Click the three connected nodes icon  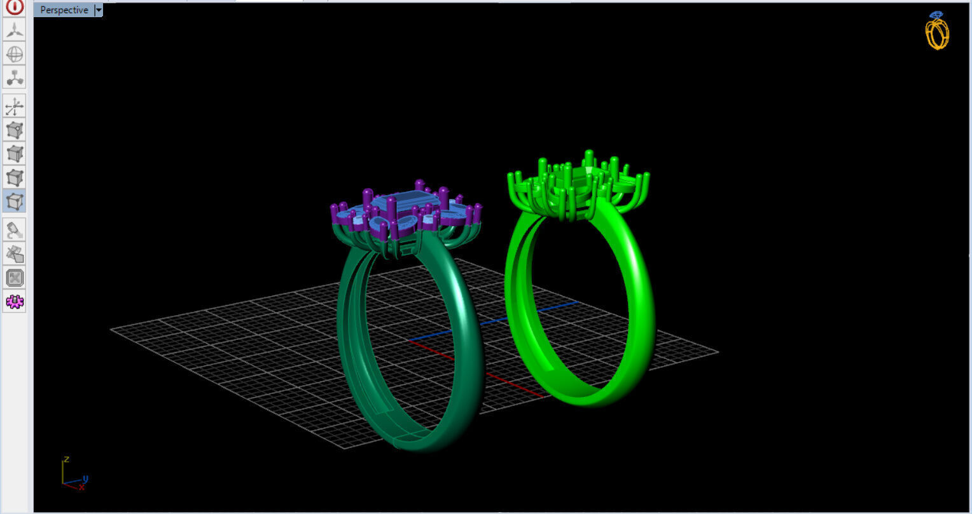pyautogui.click(x=15, y=78)
